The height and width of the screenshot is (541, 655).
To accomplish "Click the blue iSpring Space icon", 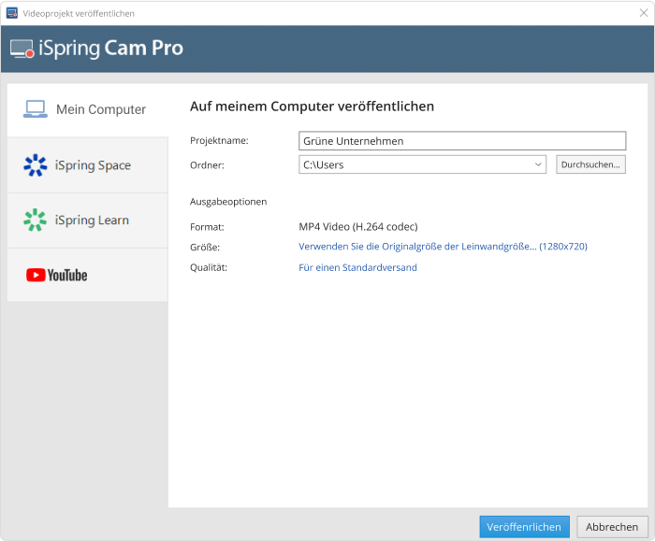I will (36, 165).
